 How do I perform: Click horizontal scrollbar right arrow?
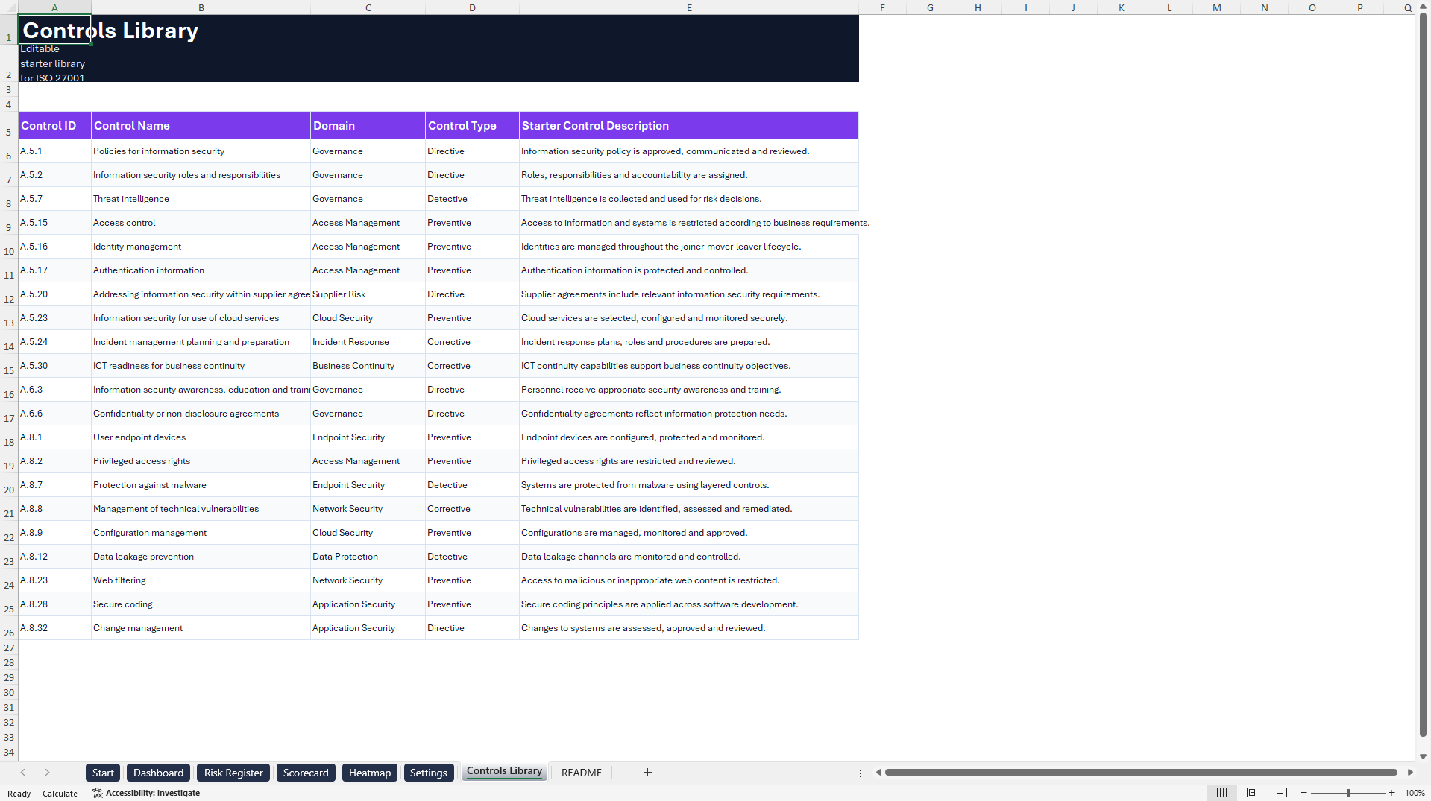(1410, 773)
